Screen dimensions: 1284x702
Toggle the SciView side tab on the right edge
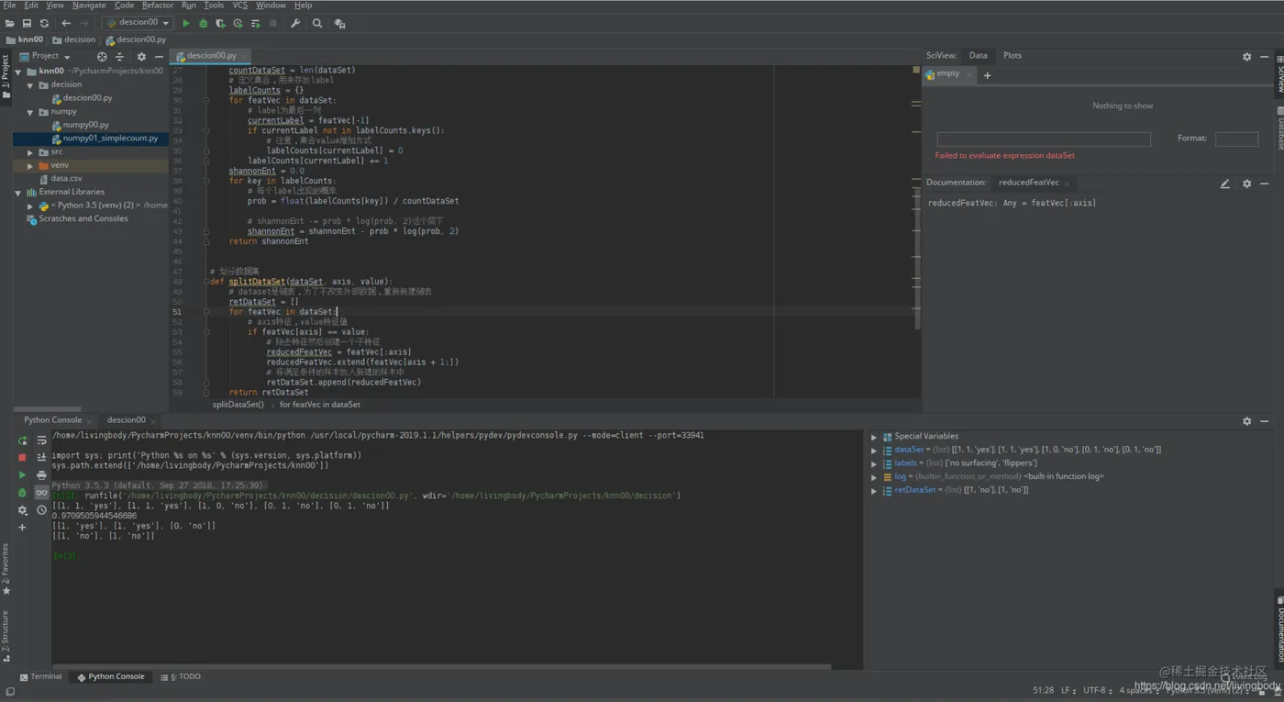[1278, 76]
